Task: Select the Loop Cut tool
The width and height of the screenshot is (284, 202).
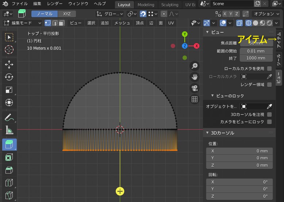Action: click(x=9, y=182)
